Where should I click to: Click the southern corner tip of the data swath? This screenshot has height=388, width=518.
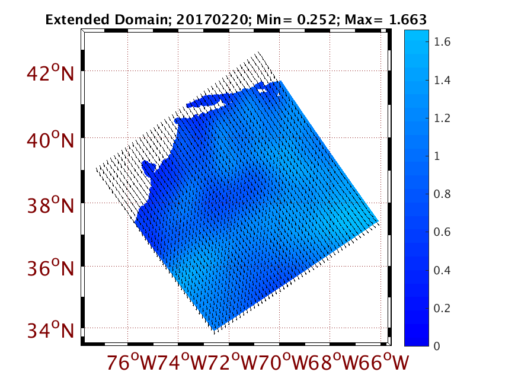[x=214, y=329]
